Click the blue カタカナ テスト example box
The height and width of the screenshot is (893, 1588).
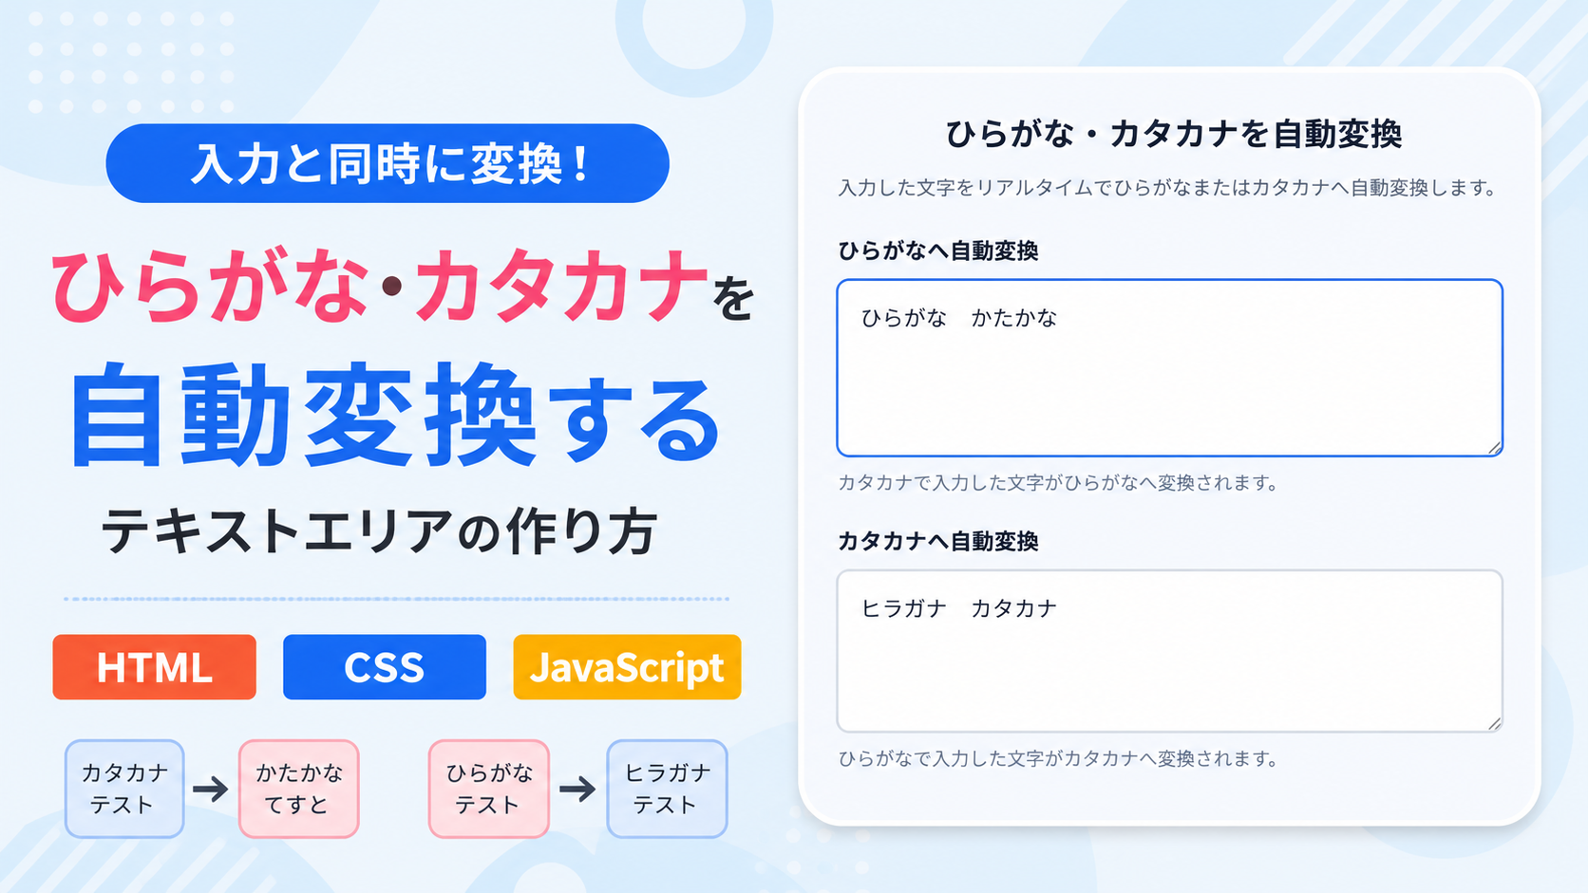pyautogui.click(x=124, y=789)
